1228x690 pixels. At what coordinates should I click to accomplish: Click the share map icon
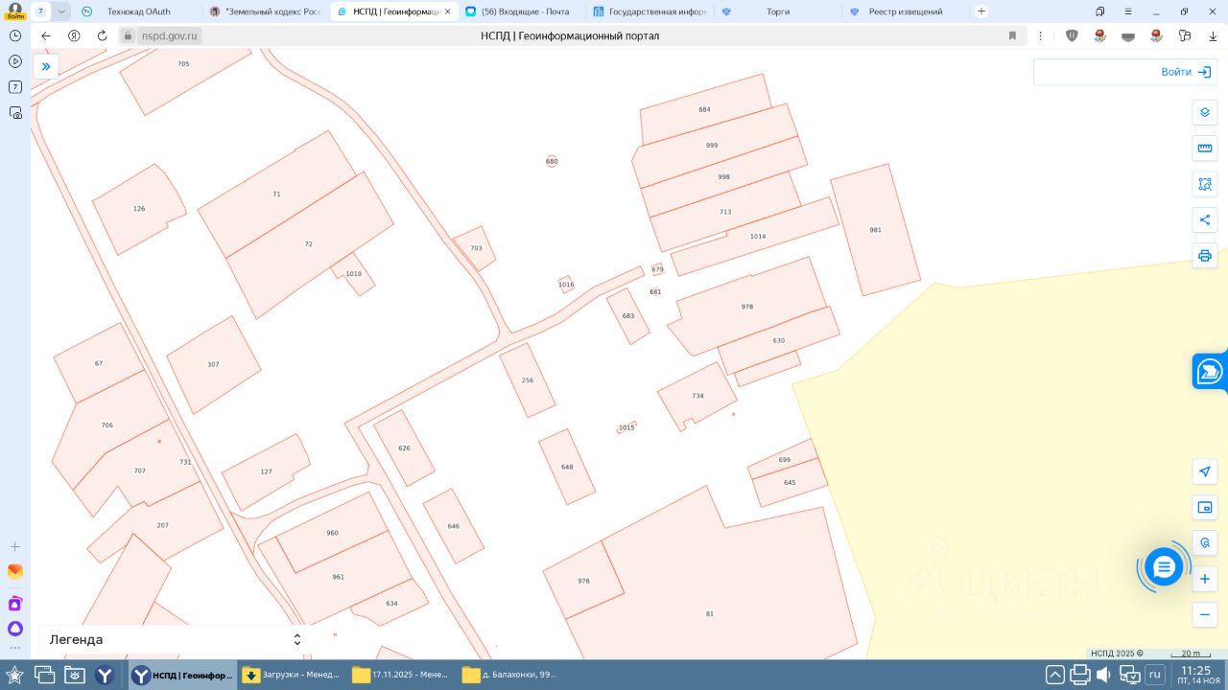click(x=1205, y=219)
